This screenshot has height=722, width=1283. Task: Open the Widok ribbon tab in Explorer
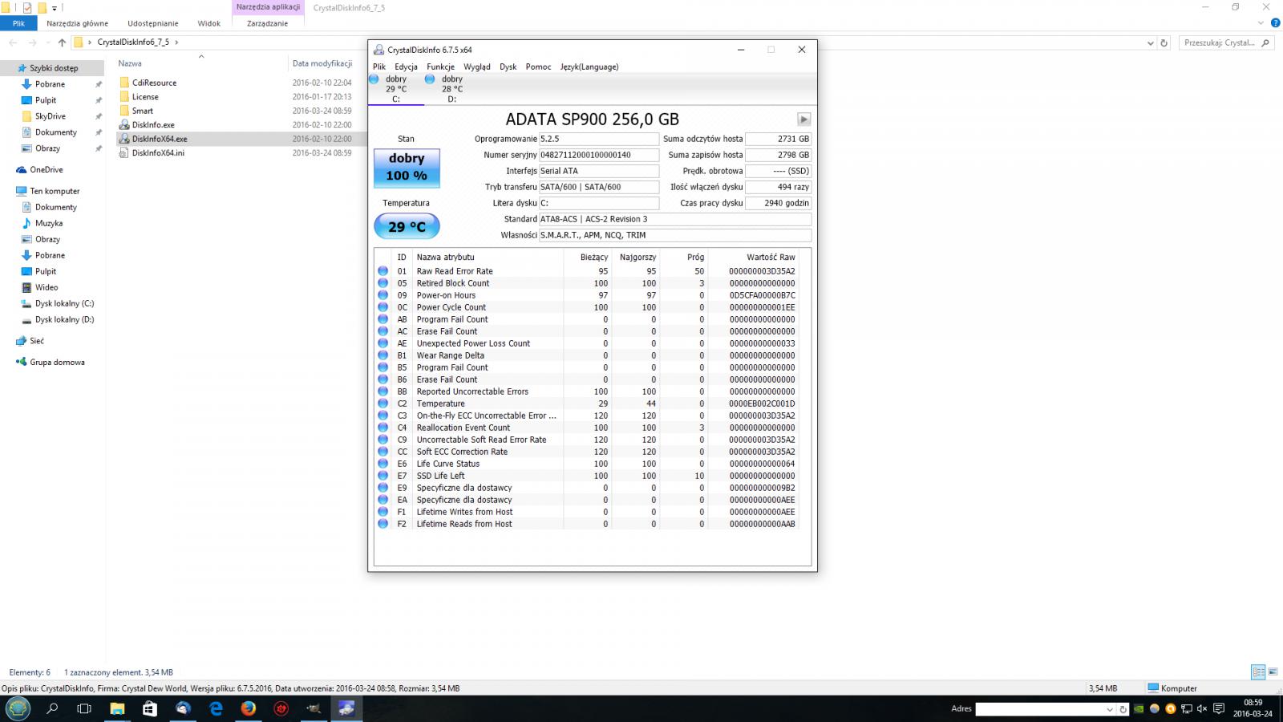pyautogui.click(x=208, y=23)
